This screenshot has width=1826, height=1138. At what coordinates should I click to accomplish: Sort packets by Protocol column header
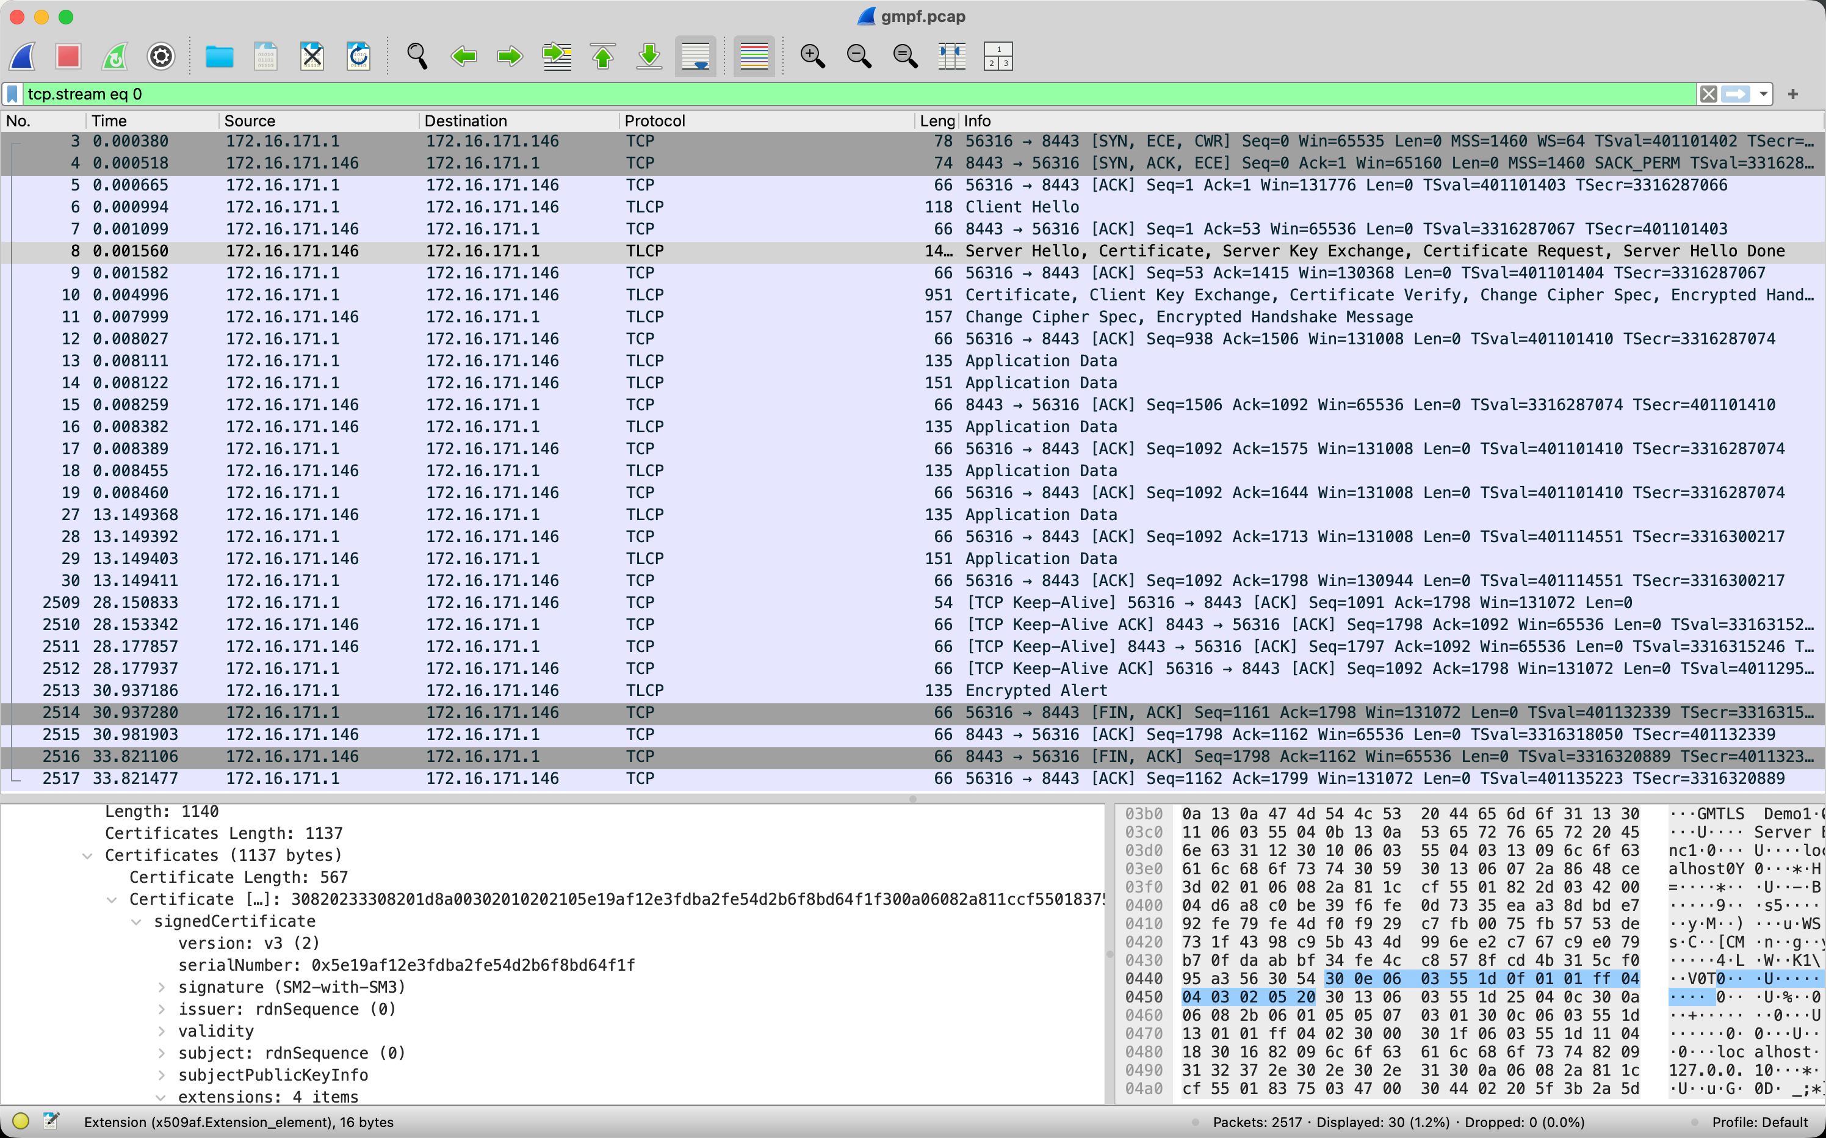[x=655, y=120]
